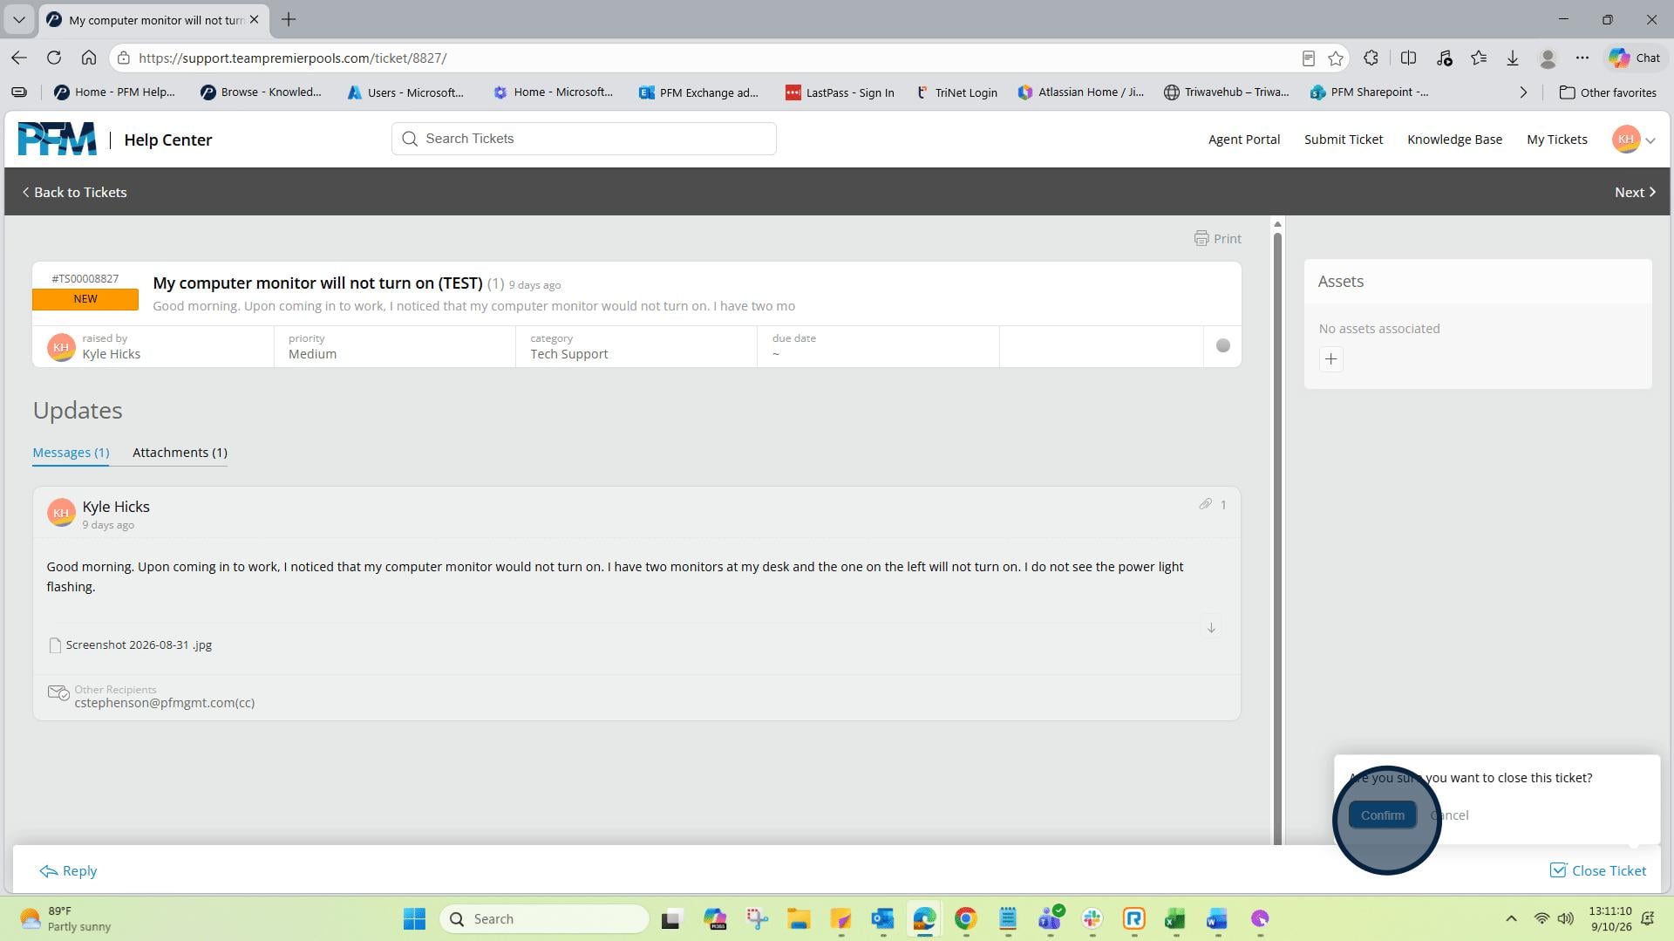The height and width of the screenshot is (941, 1674).
Task: Open the Knowledge Base menu item
Action: click(1454, 140)
